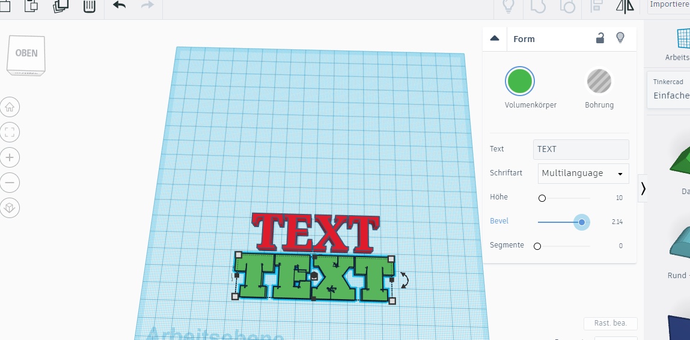Select the red TEXT object
690x340 pixels.
point(315,233)
